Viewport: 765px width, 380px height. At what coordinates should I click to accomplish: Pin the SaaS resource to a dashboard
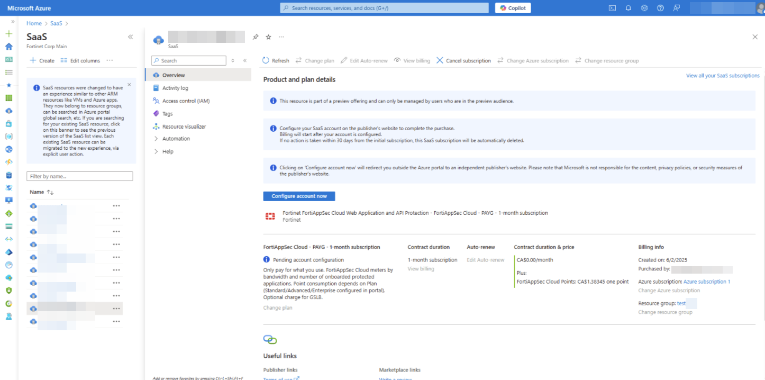(x=256, y=37)
